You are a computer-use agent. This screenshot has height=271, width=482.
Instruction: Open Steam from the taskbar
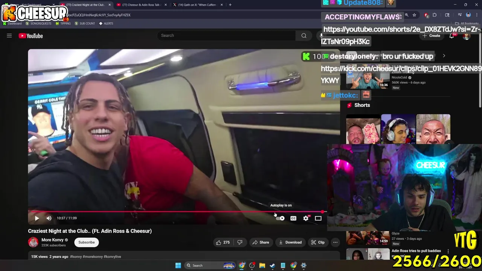(272, 265)
